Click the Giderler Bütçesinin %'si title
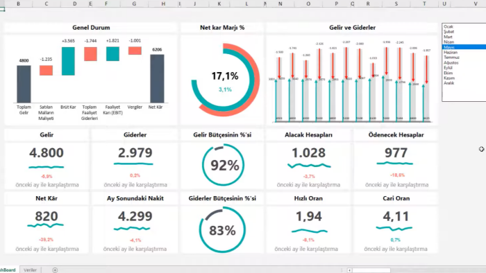Screen dimensions: 486x273 pos(222,198)
